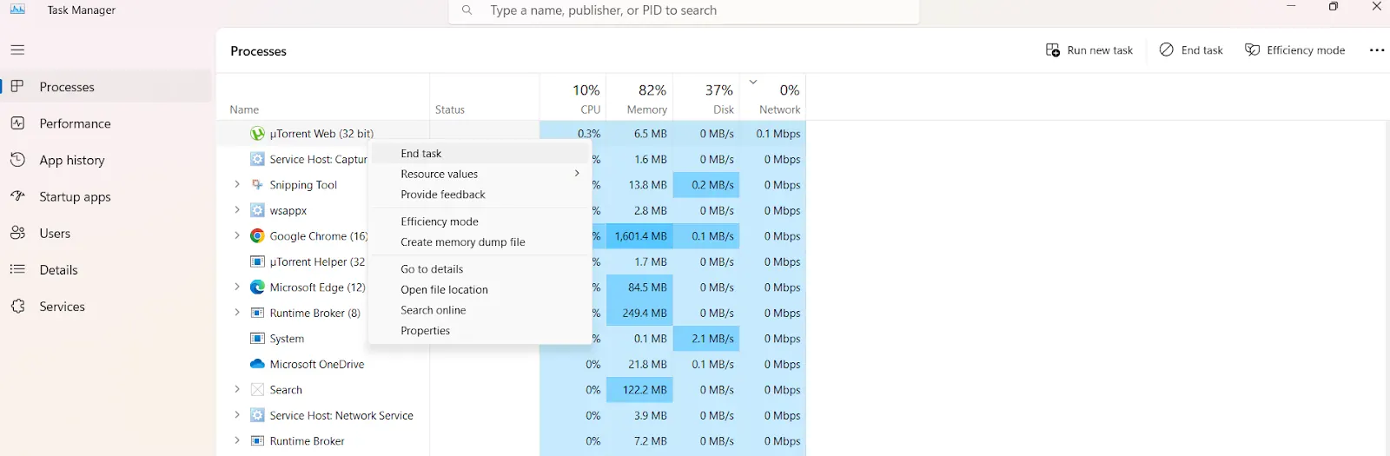
Task: Click Chrome's 1,601.4 MB memory cell
Action: tap(640, 236)
